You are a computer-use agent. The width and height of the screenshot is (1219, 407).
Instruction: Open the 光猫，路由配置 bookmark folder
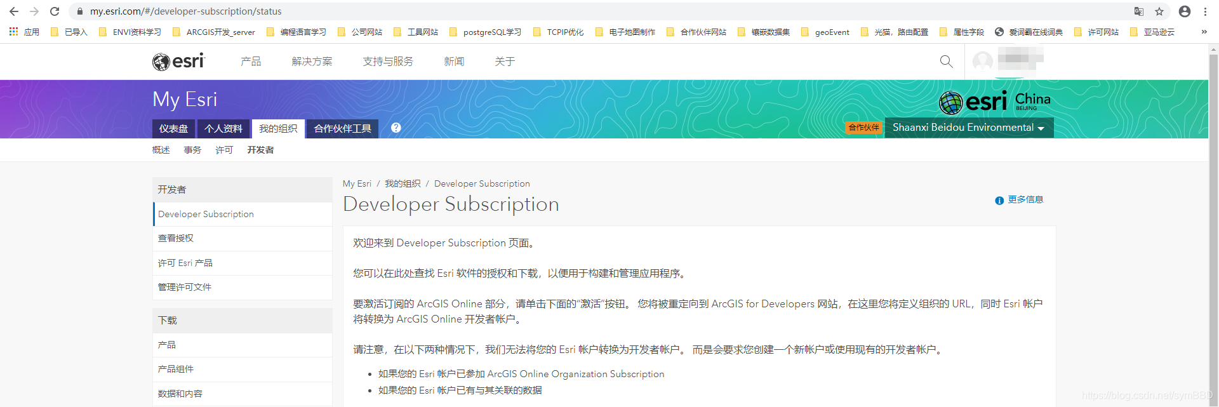point(895,32)
